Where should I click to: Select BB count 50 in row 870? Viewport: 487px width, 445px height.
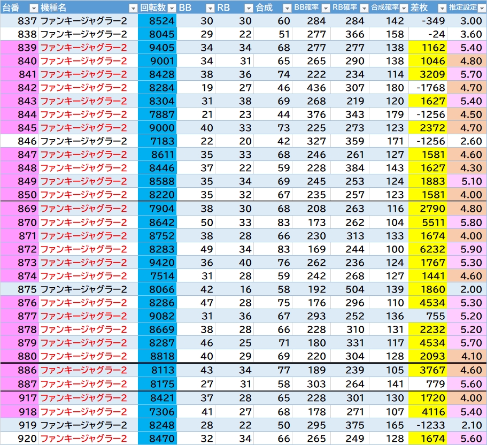196,223
